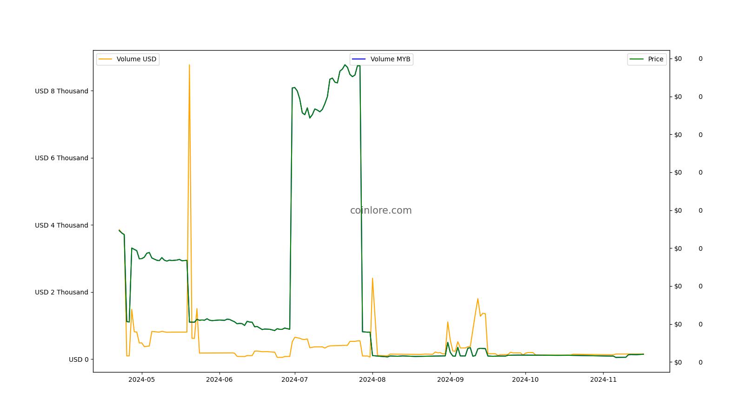
Task: Click the Volume USD legend label
Action: (136, 59)
